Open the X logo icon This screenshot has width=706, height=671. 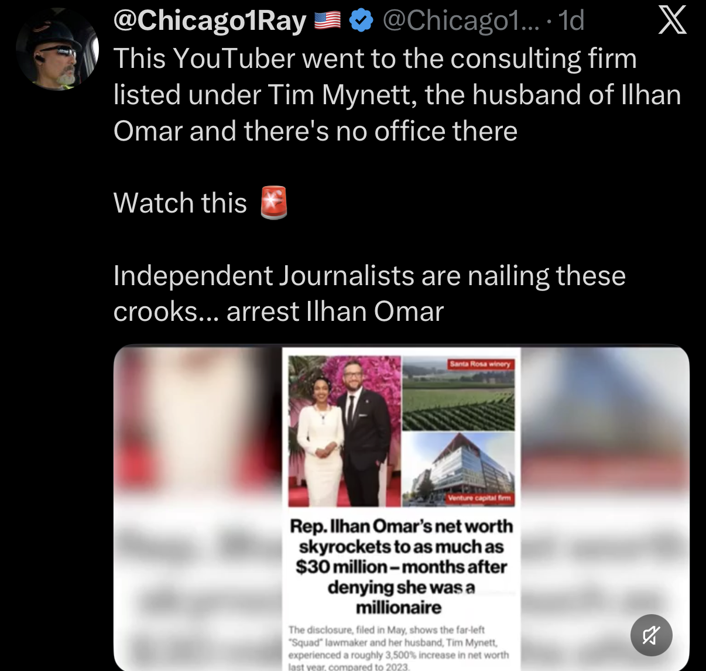tap(672, 20)
